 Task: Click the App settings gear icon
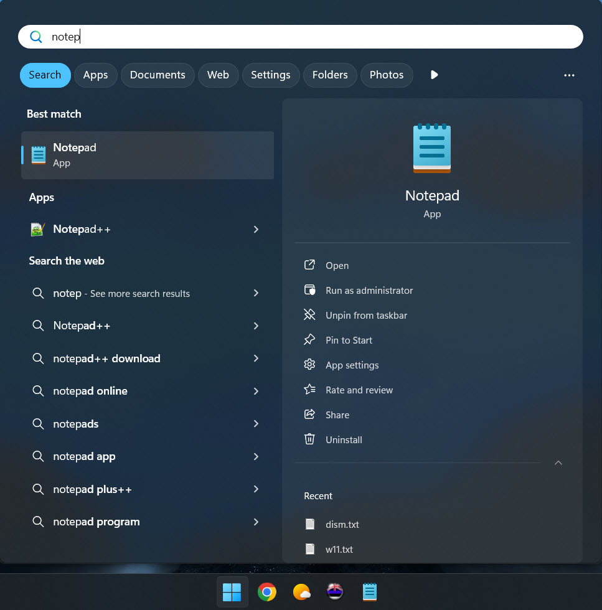click(309, 365)
